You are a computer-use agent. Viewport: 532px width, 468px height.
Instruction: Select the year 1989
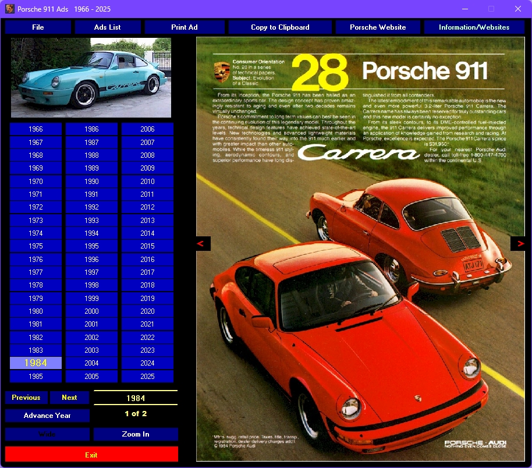(91, 168)
